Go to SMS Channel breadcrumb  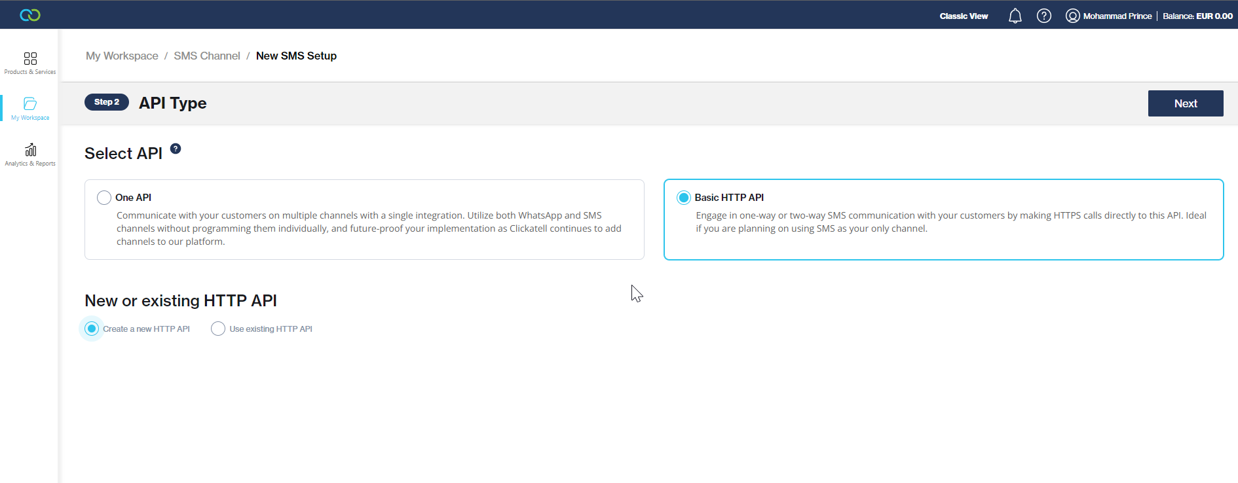click(207, 56)
